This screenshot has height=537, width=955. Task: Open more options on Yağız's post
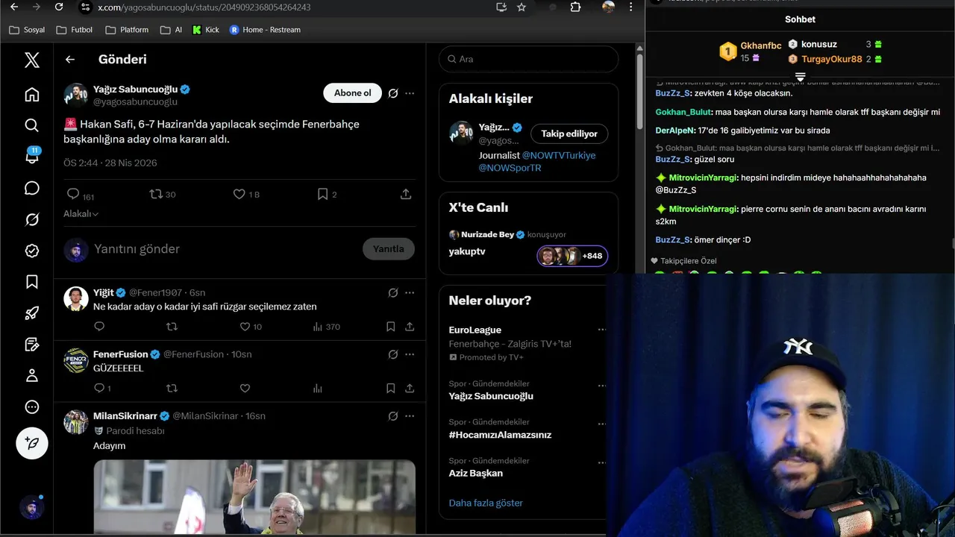tap(410, 93)
